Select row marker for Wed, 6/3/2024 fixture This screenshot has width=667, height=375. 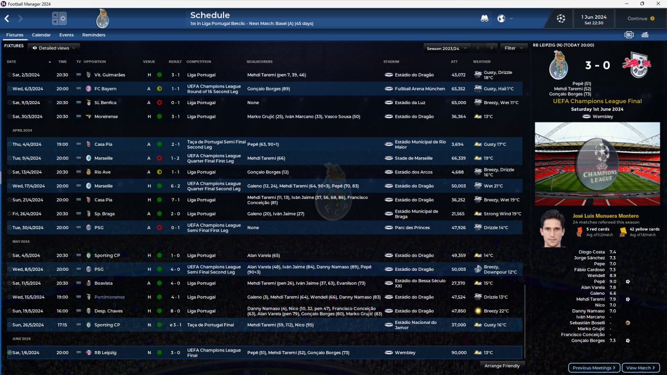click(x=9, y=89)
